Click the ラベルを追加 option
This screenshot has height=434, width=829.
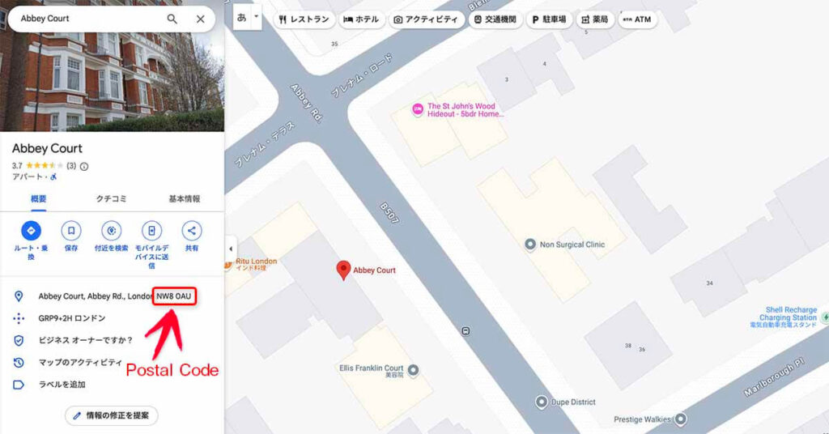[62, 385]
